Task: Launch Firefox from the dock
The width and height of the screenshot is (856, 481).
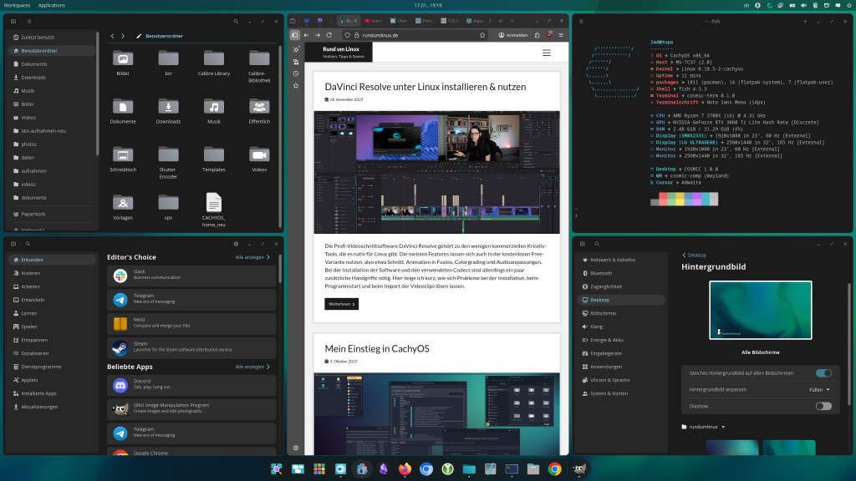Action: tap(405, 469)
